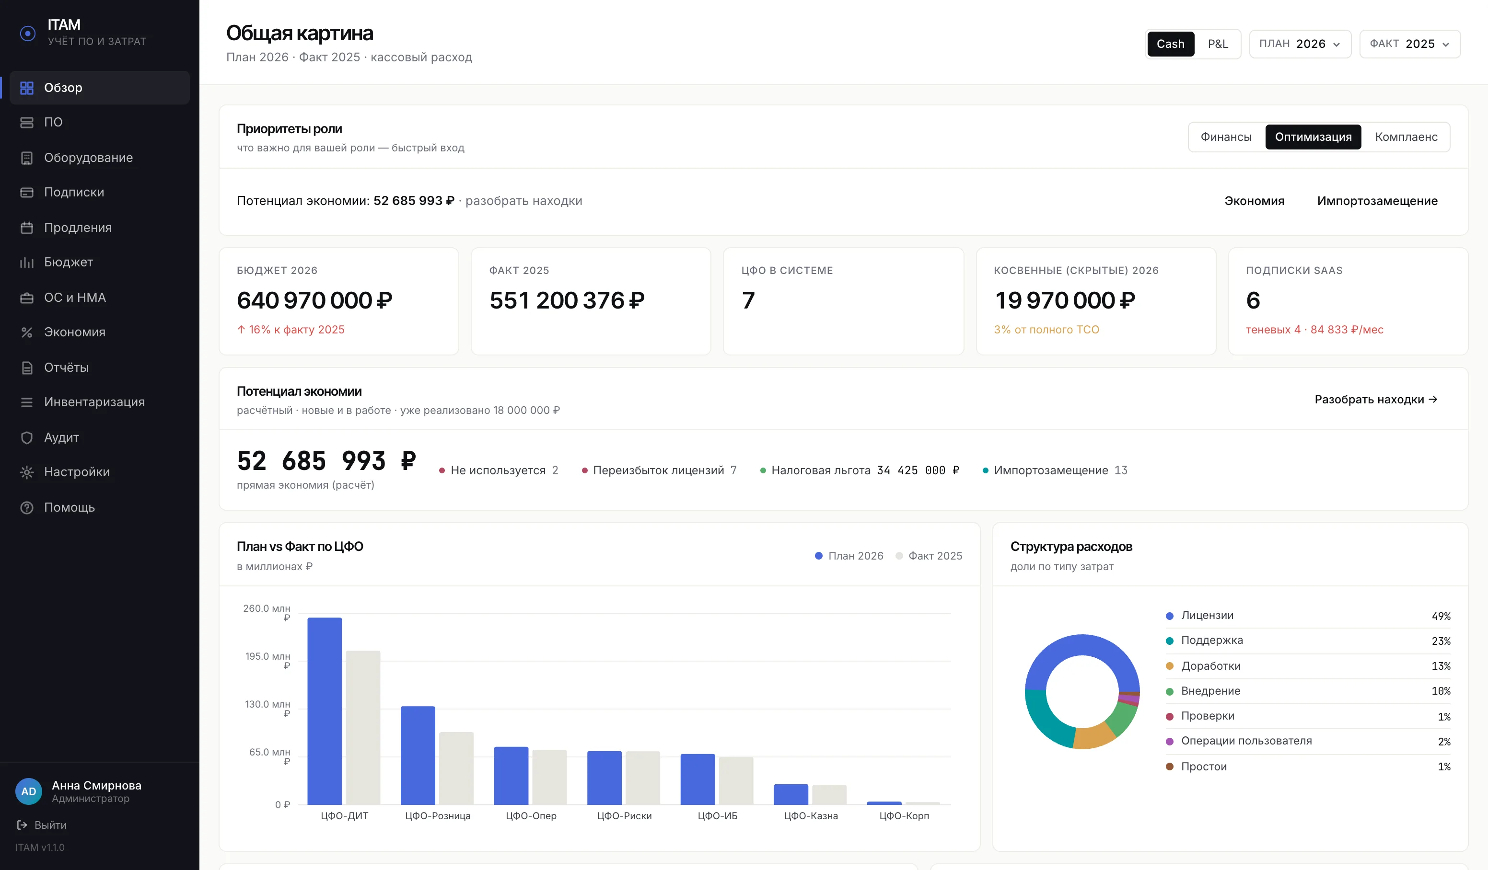Click the ПО sidebar icon
Image resolution: width=1488 pixels, height=870 pixels.
pos(26,122)
